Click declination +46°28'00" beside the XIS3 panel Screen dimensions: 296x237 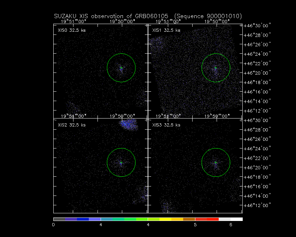tap(257, 130)
